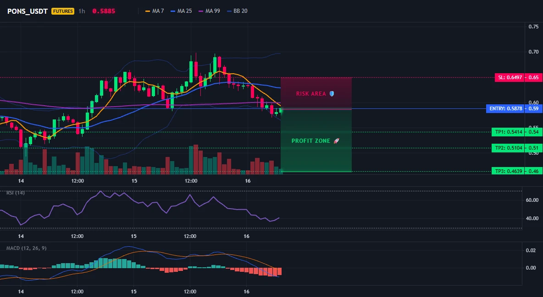Click the 0.59 tag beside the ENTRY label
543x297 pixels.
click(534, 108)
